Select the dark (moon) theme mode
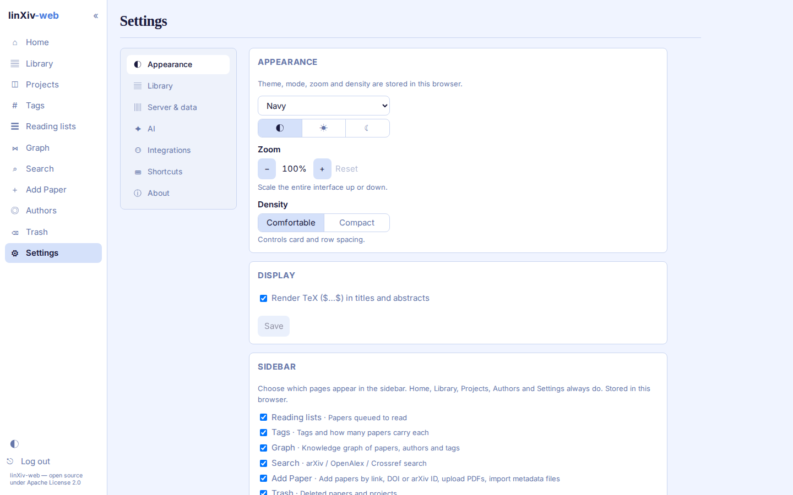 367,128
